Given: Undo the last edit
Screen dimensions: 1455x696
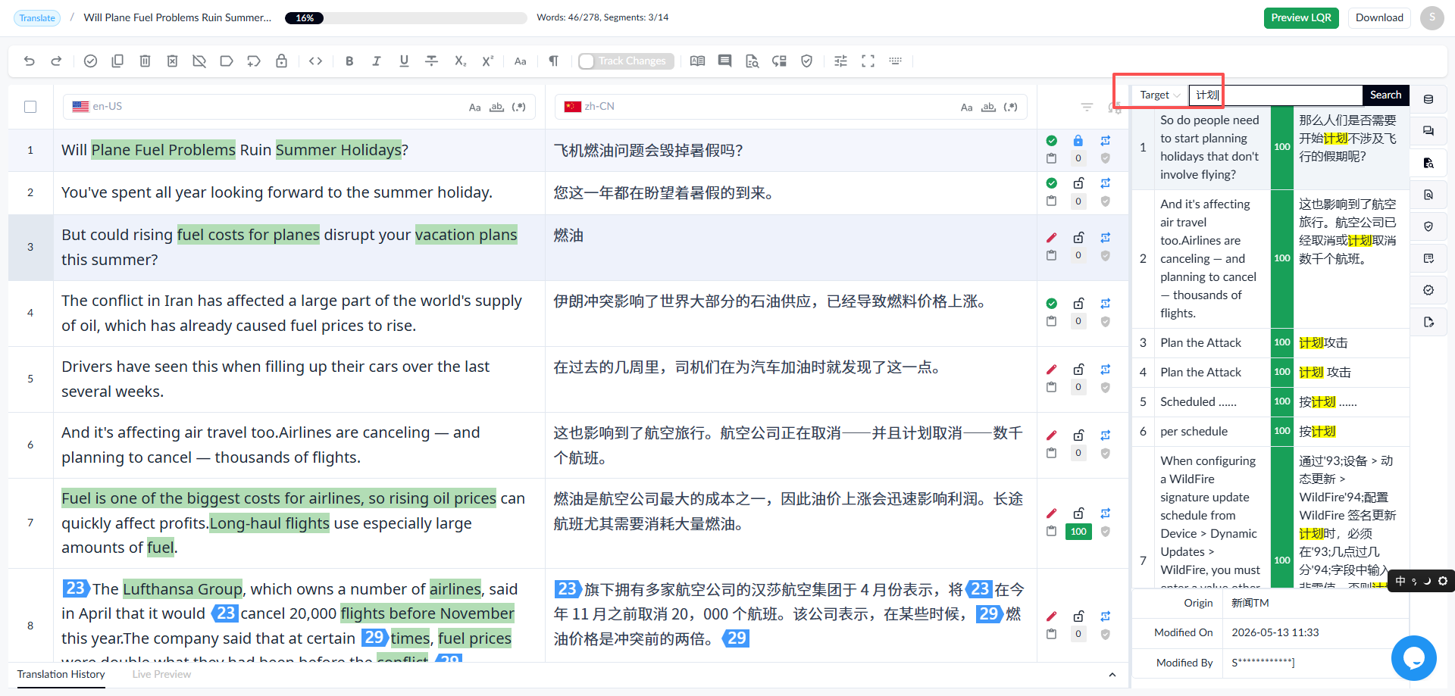Looking at the screenshot, I should point(30,61).
